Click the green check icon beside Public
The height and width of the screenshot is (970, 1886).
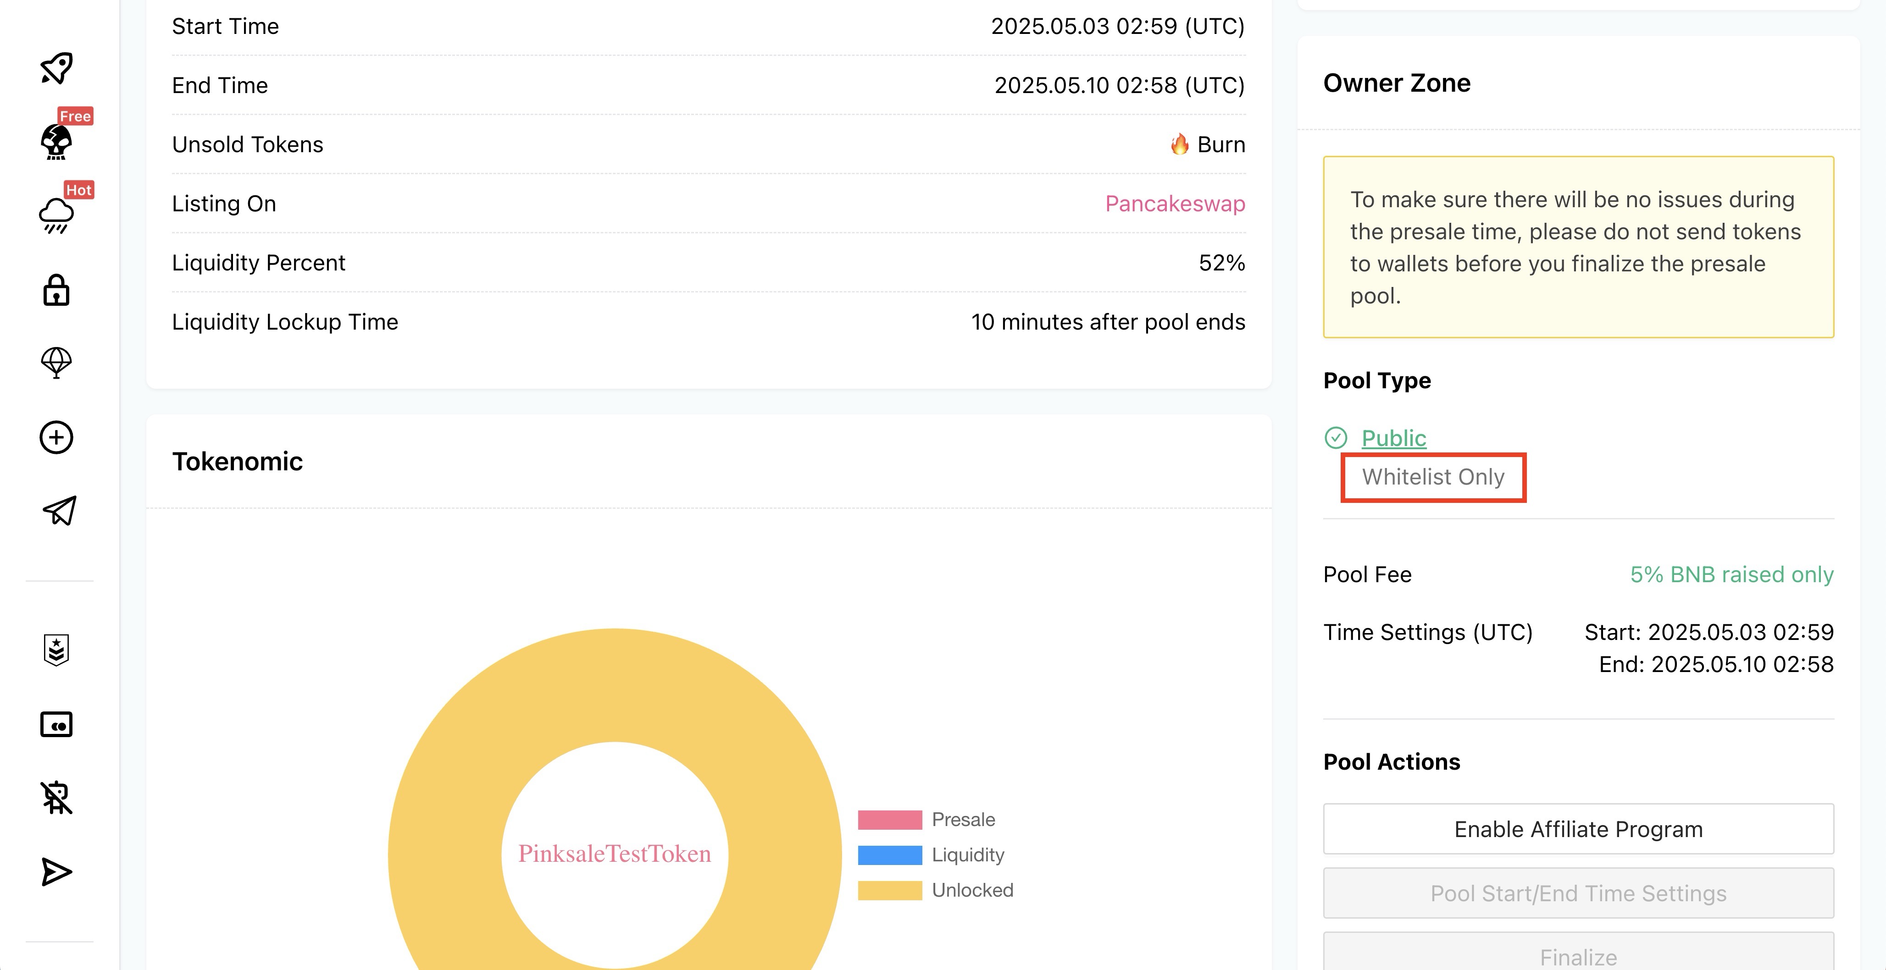1336,437
